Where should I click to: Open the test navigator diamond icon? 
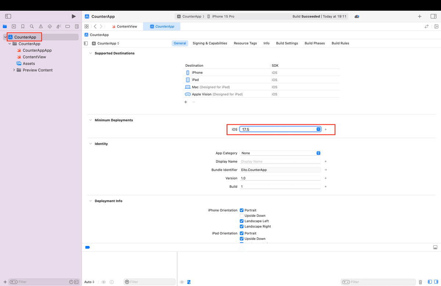coord(50,26)
